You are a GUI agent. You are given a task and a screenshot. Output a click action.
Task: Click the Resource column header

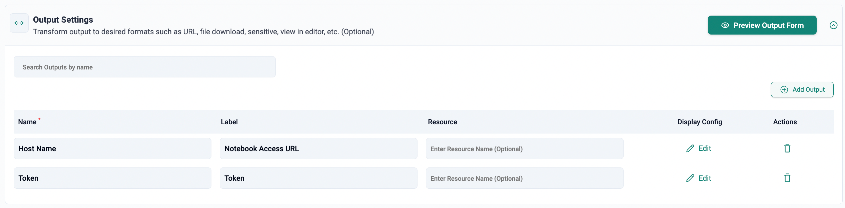pos(442,122)
